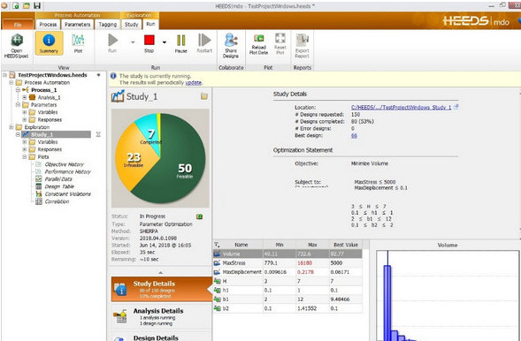Collapse the Exploration tree folder
The width and height of the screenshot is (521, 341).
tap(11, 127)
